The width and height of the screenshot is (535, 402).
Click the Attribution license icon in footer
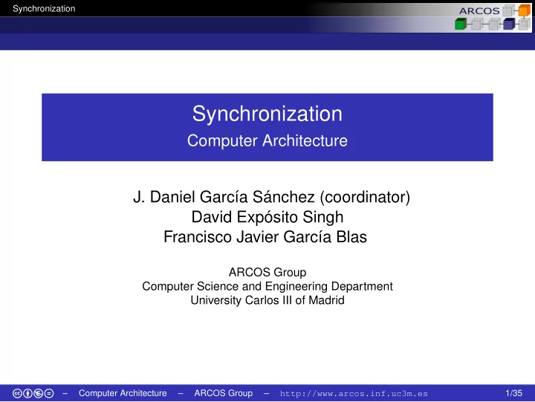(x=27, y=394)
